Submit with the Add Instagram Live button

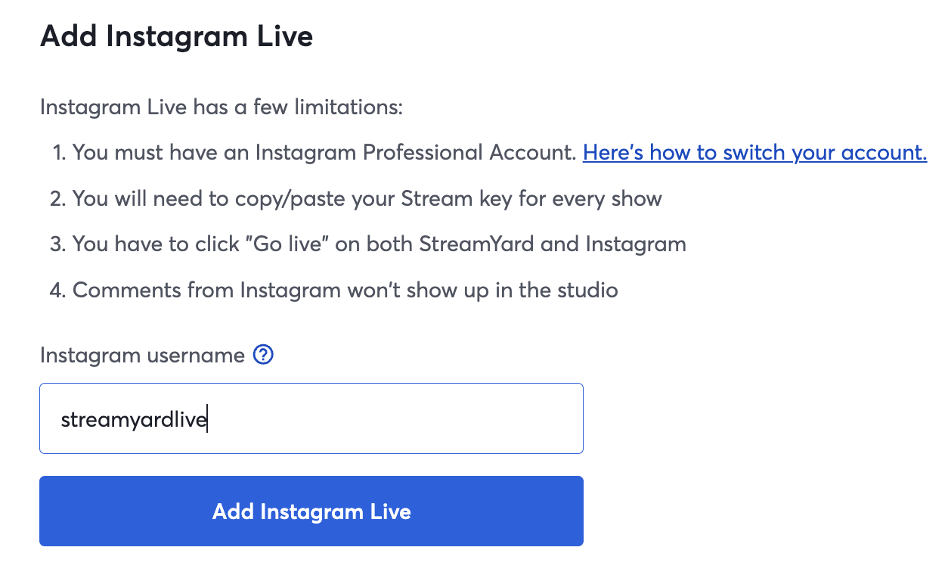click(x=311, y=511)
